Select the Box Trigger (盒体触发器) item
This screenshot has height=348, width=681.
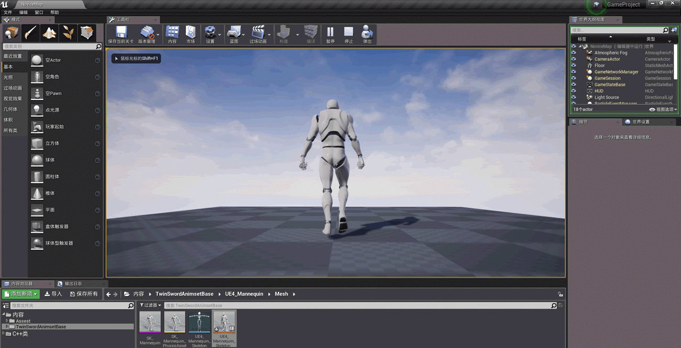(65, 227)
